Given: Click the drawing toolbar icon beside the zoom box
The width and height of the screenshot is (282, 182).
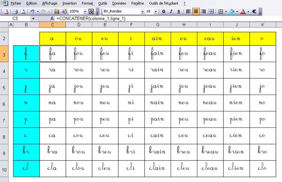Looking at the screenshot, I should tap(64, 11).
